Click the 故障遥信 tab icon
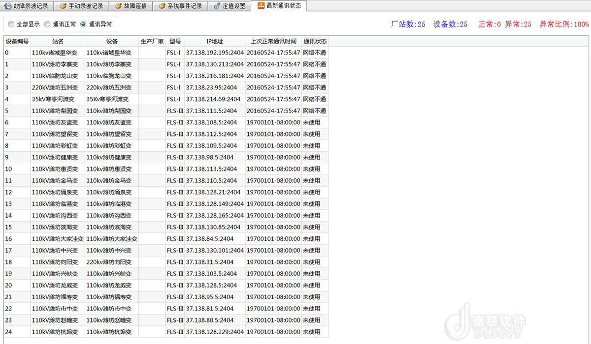The height and width of the screenshot is (344, 591). (118, 6)
